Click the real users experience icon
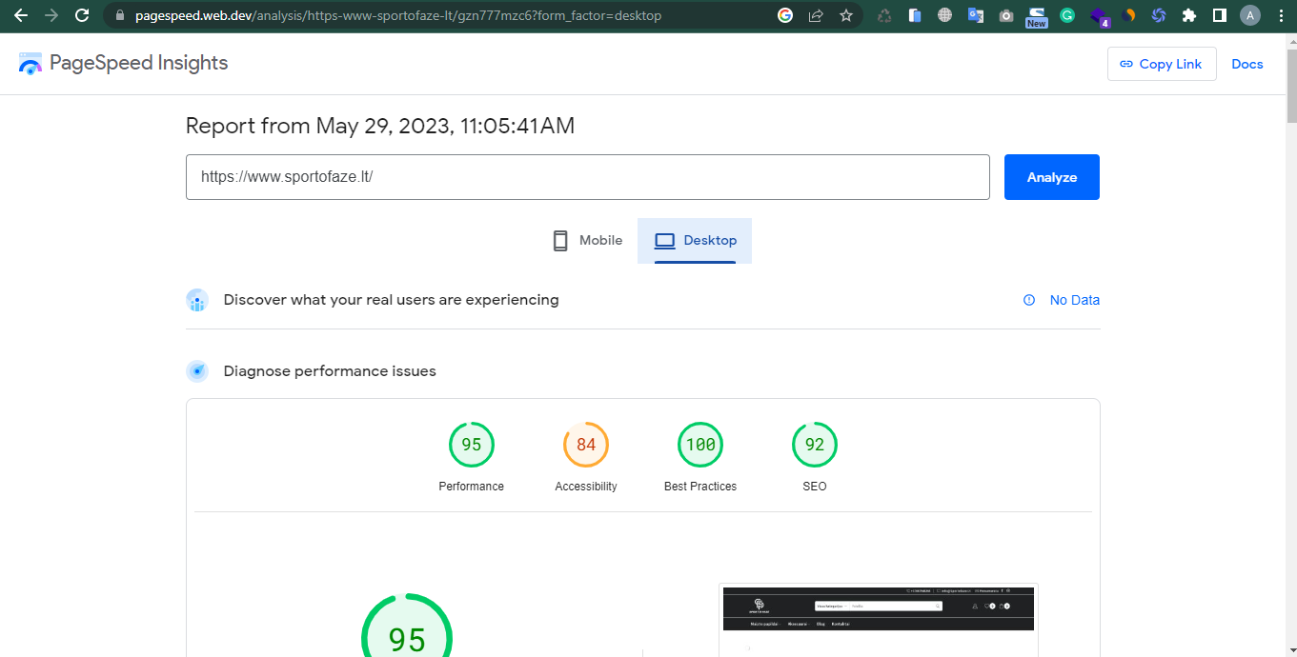The width and height of the screenshot is (1297, 657). (x=197, y=300)
